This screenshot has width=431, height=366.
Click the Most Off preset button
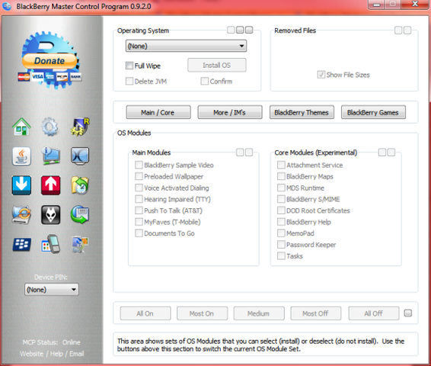(316, 313)
